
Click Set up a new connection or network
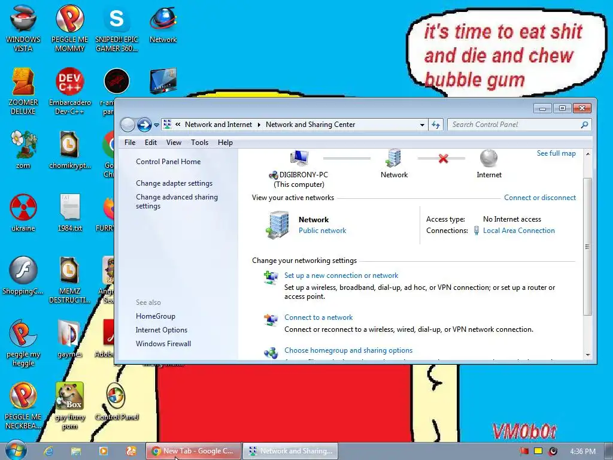(x=341, y=276)
